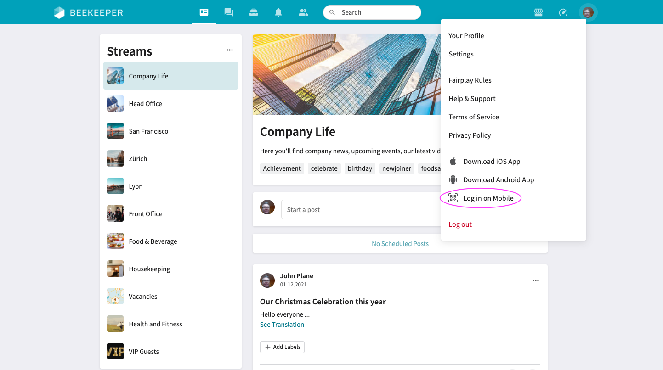The height and width of the screenshot is (370, 663).
Task: Select the Health and Fitness stream name
Action: point(155,324)
